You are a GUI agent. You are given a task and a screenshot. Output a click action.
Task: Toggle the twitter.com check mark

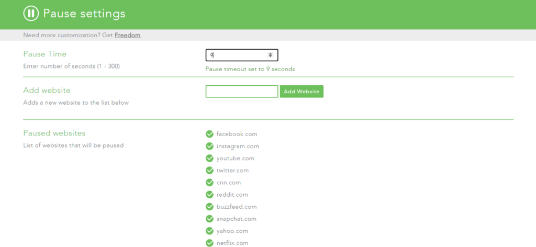[209, 171]
